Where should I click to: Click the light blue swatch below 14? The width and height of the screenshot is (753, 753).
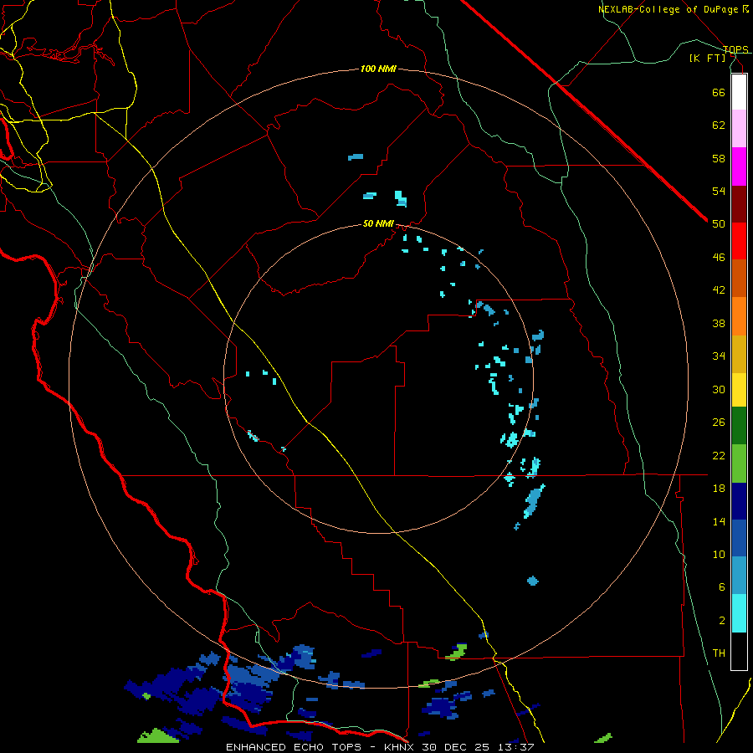point(739,576)
